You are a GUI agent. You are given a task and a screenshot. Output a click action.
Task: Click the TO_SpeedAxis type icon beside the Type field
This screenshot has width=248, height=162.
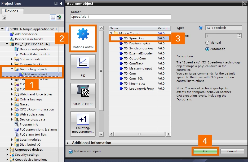coord(201,28)
